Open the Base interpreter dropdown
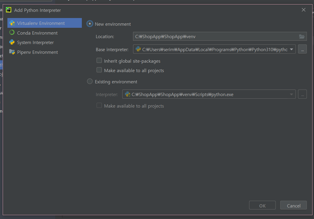Screen dimensions: 314x219 [x=291, y=49]
